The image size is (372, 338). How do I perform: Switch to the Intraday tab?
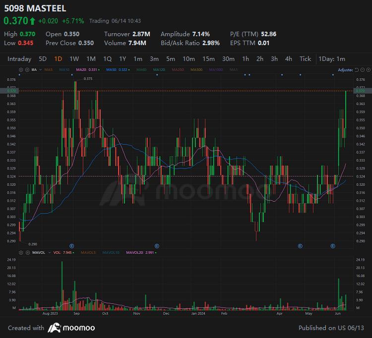coord(19,59)
